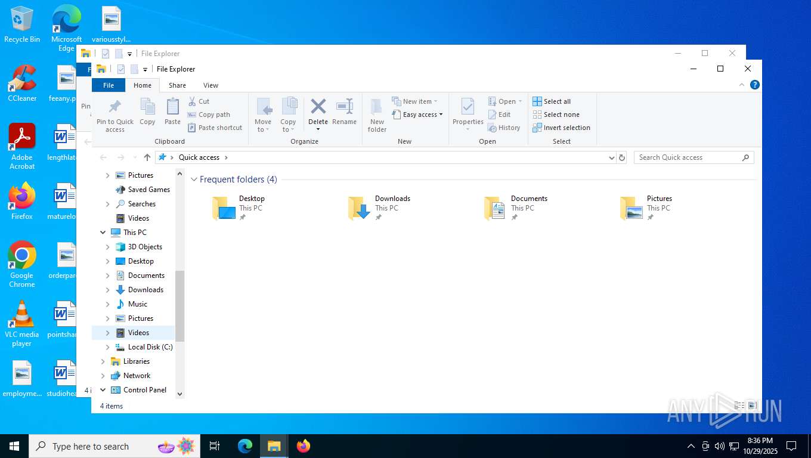Collapse the This PC tree node
811x458 pixels.
point(103,233)
